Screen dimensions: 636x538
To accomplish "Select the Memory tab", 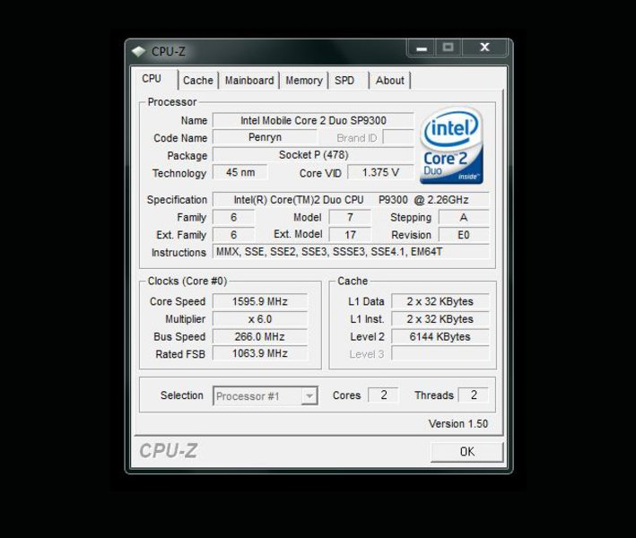I will 304,81.
